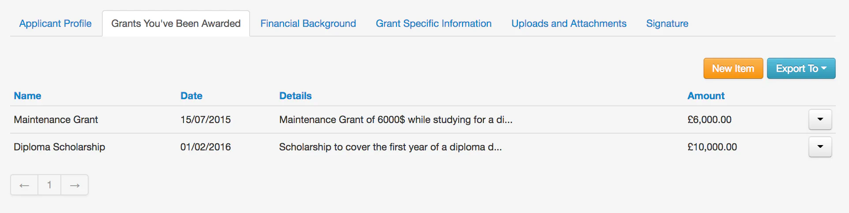849x213 pixels.
Task: Sort the table by Name column
Action: pyautogui.click(x=27, y=96)
